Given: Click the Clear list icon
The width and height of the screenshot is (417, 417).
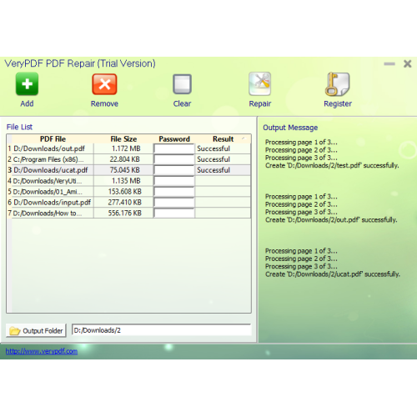Looking at the screenshot, I should 182,84.
